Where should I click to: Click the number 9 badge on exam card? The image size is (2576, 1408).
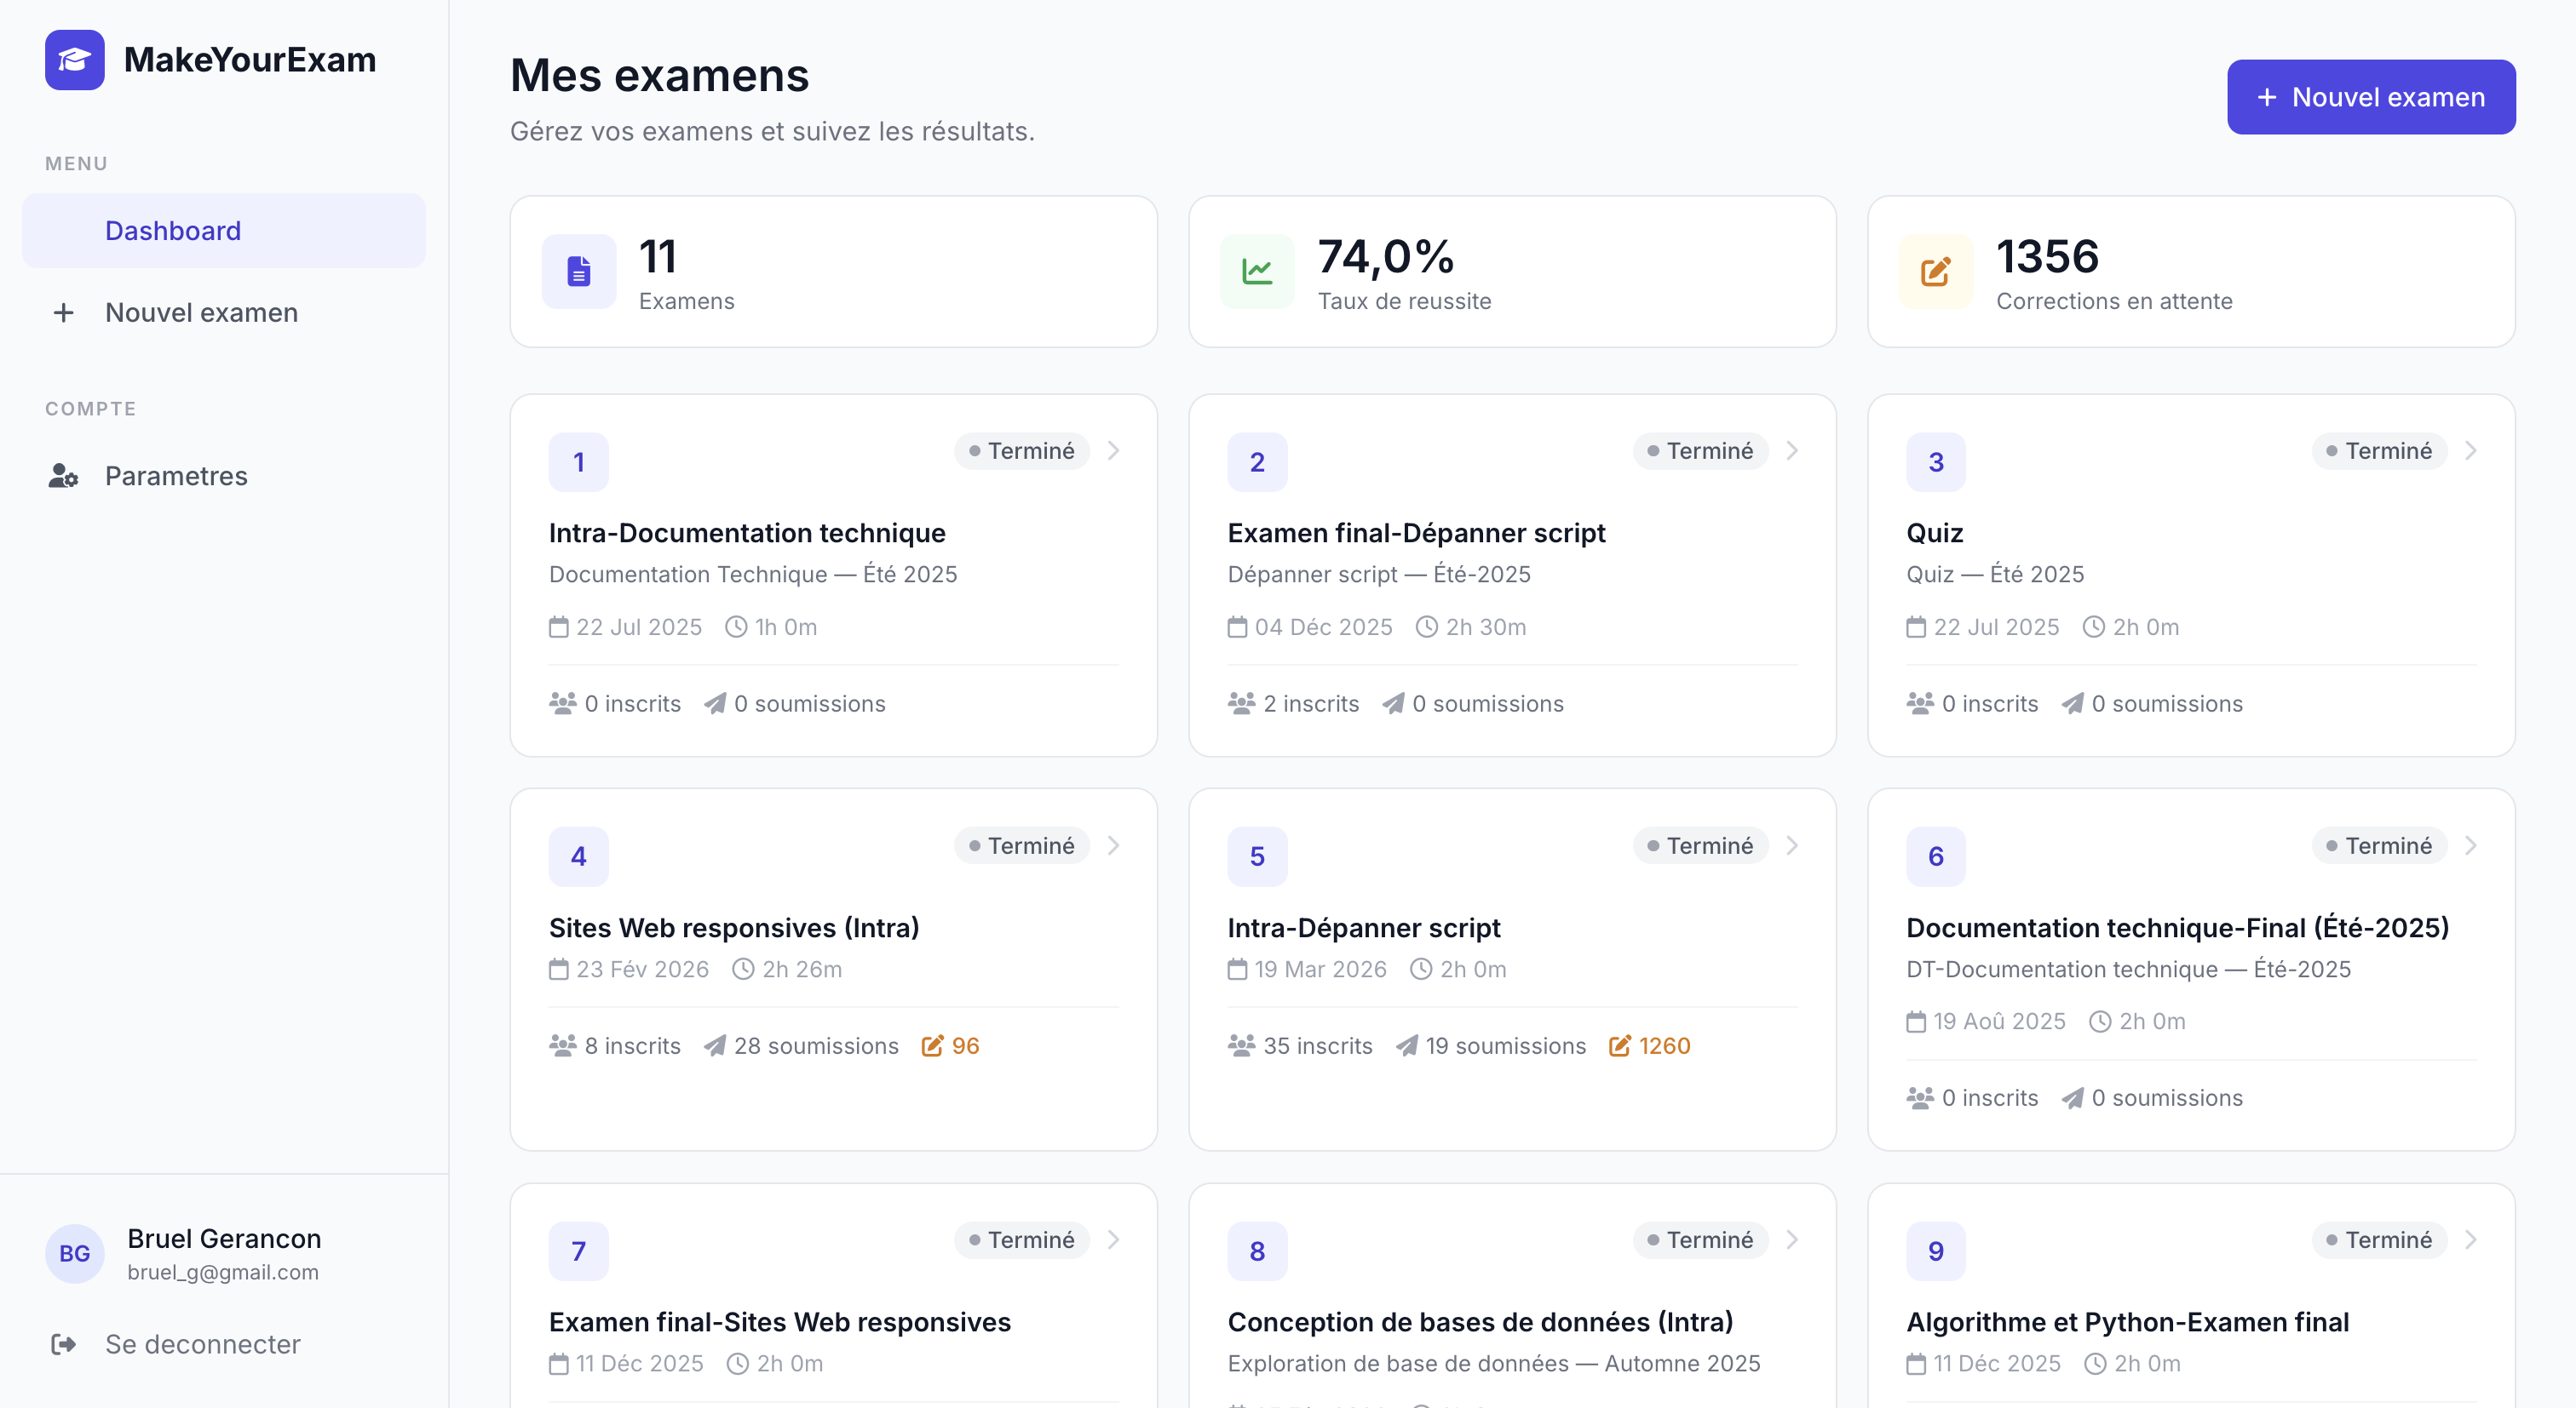tap(1936, 1251)
